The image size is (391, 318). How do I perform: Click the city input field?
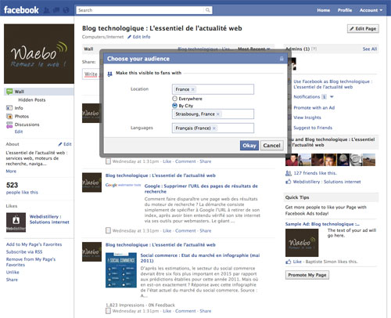pos(213,114)
